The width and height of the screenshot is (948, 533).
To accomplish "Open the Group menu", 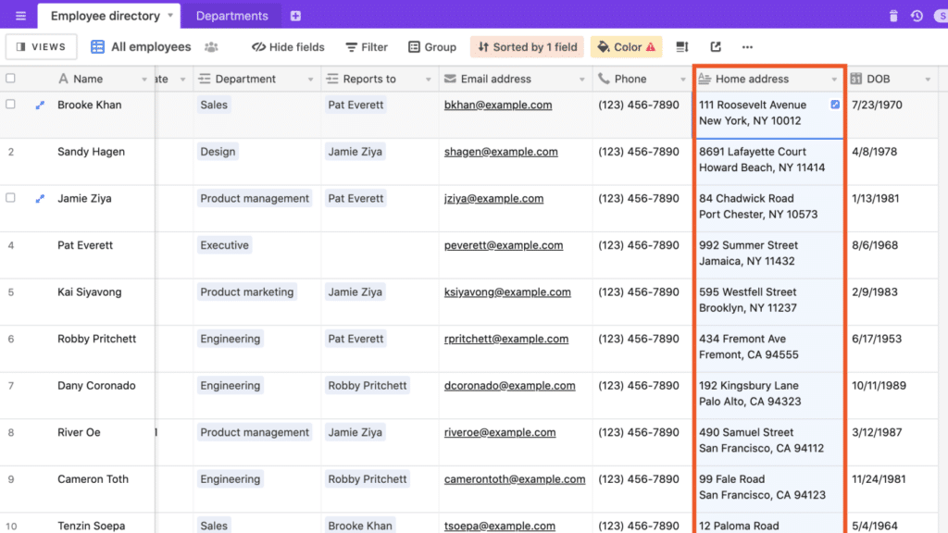I will pos(431,47).
